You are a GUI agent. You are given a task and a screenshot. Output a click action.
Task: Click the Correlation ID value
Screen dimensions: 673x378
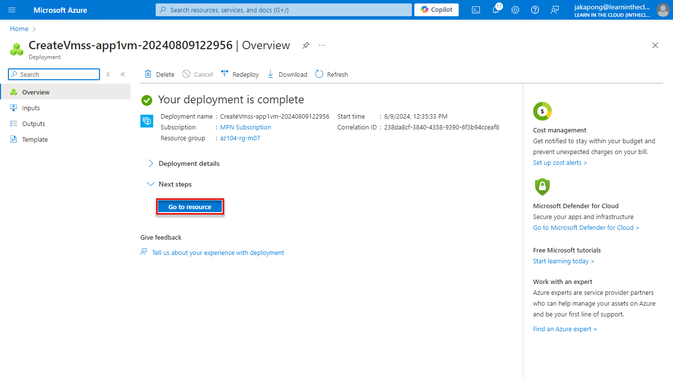441,127
